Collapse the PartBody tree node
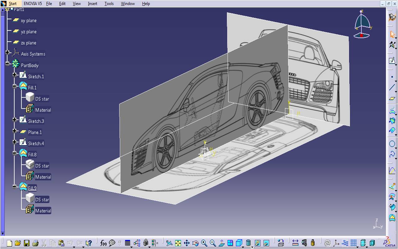This screenshot has width=398, height=249. [7, 64]
